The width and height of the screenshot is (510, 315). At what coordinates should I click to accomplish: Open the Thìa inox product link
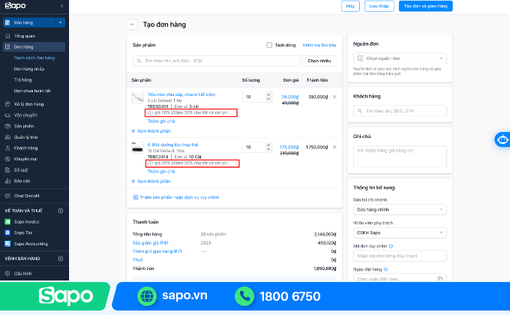tap(181, 94)
